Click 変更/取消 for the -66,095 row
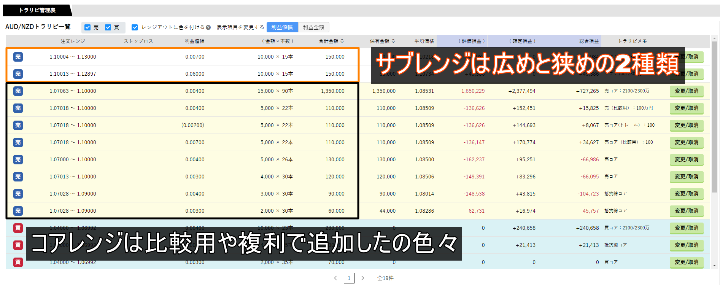Viewport: 720px width, 288px height. point(687,177)
